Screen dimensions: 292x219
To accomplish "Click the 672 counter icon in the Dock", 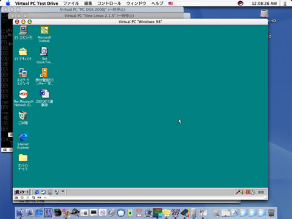I will pos(176,213).
